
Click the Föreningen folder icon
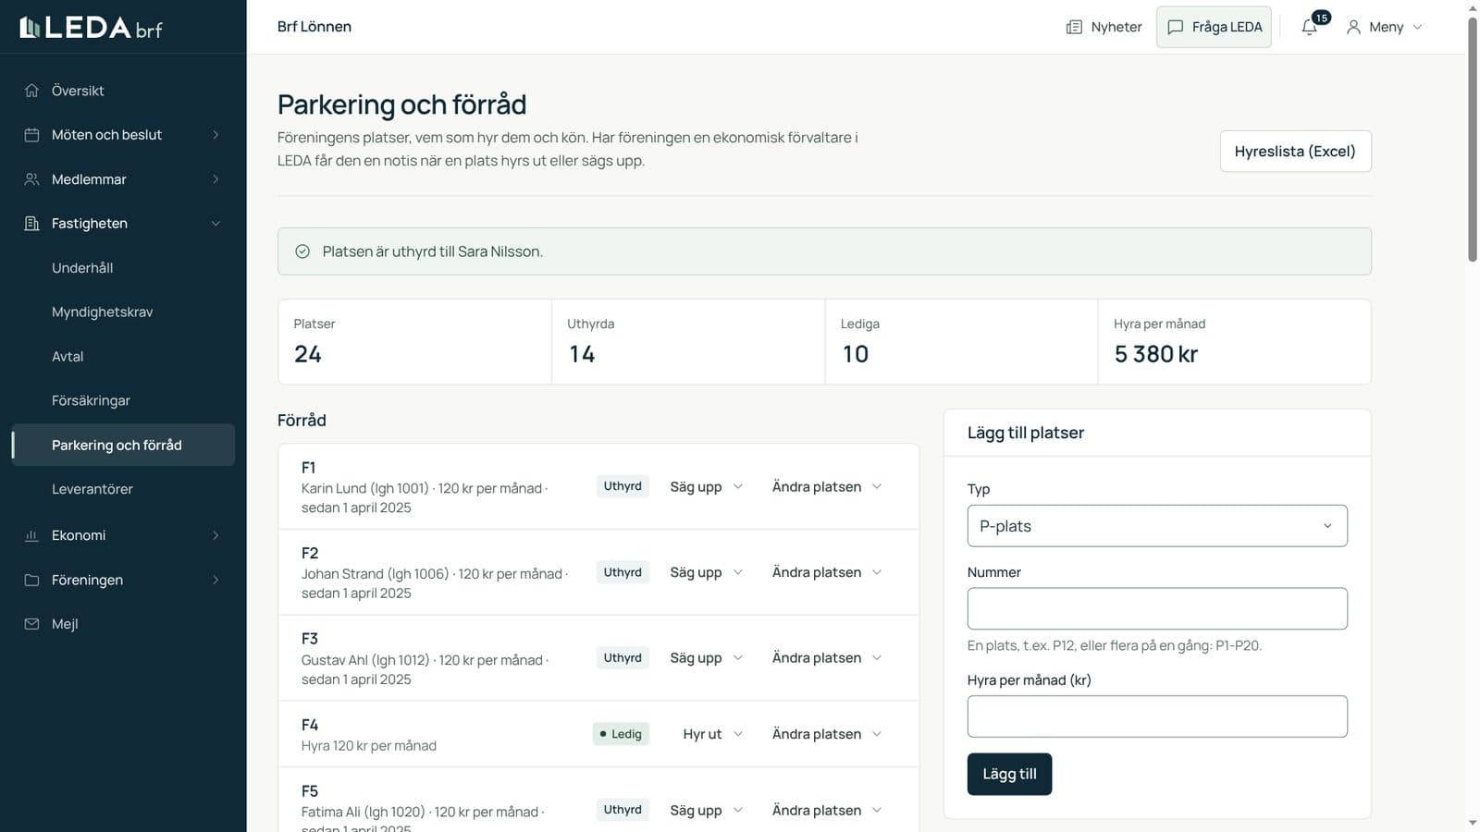(x=31, y=580)
